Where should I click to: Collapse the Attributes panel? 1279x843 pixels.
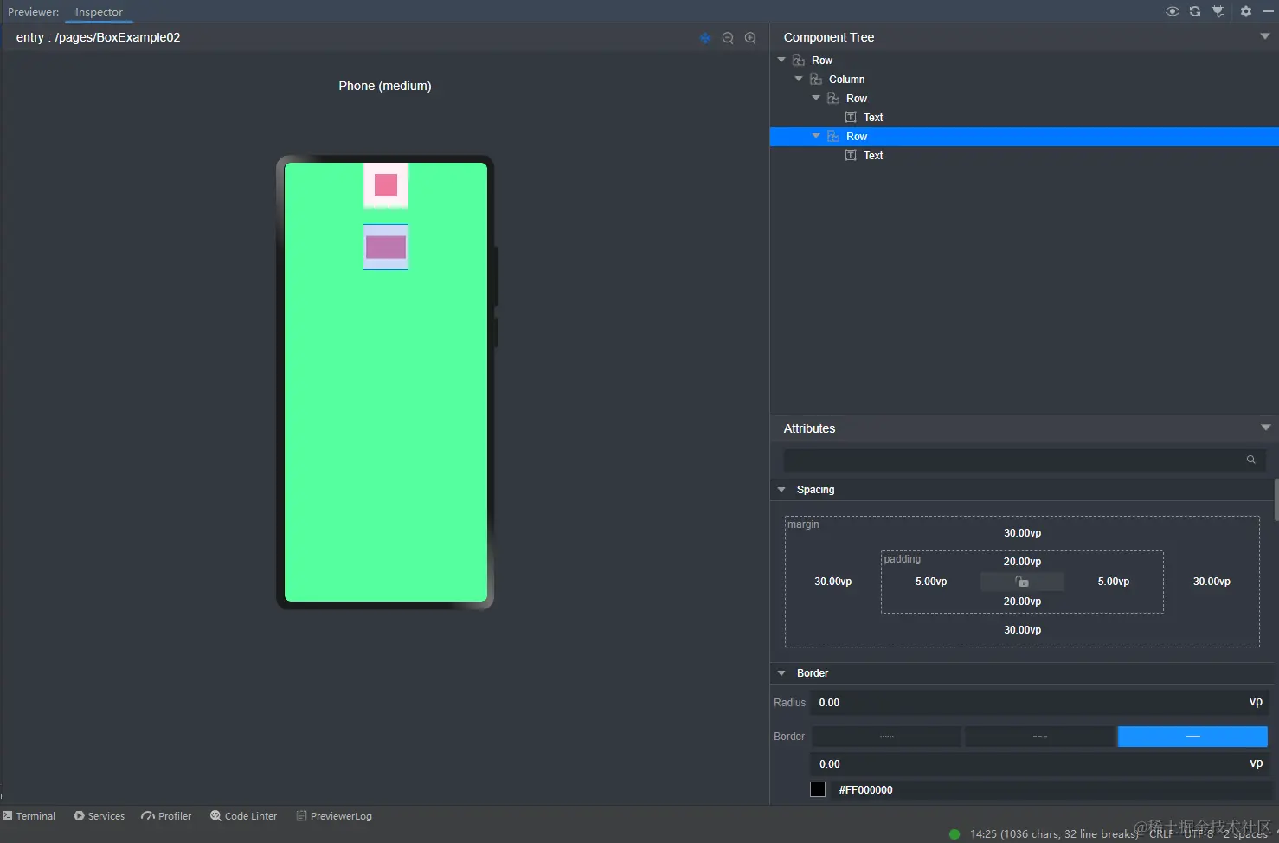[1266, 428]
